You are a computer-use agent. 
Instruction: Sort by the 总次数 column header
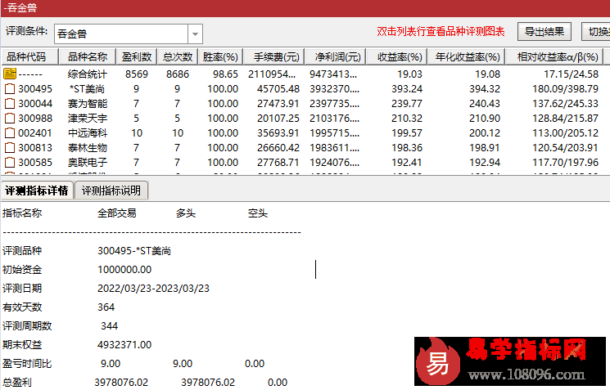coord(178,57)
